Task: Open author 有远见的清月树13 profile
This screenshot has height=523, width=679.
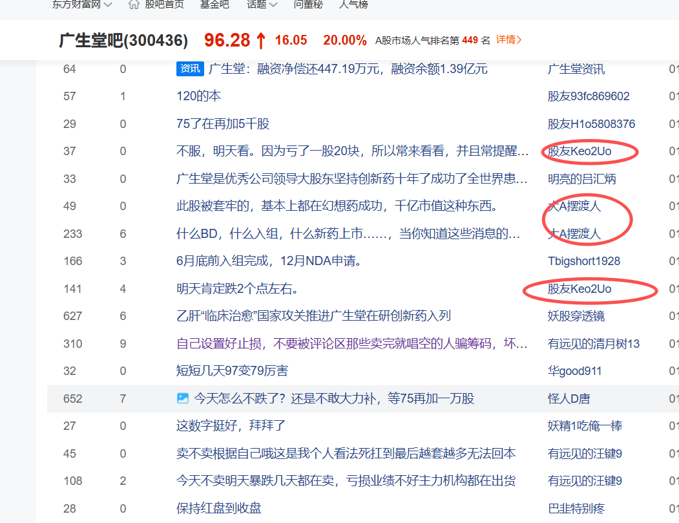Action: (593, 344)
